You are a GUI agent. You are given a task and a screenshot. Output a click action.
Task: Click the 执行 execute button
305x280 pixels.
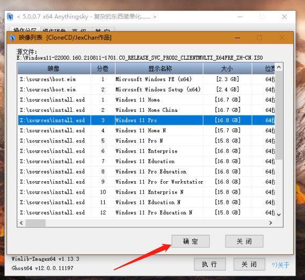point(209,264)
